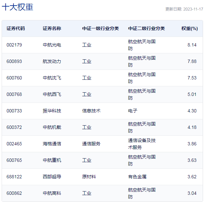Click weight value 4.18
The height and width of the screenshot is (205, 205).
tap(192, 127)
